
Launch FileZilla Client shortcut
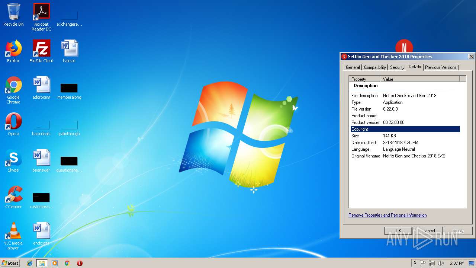point(41,51)
